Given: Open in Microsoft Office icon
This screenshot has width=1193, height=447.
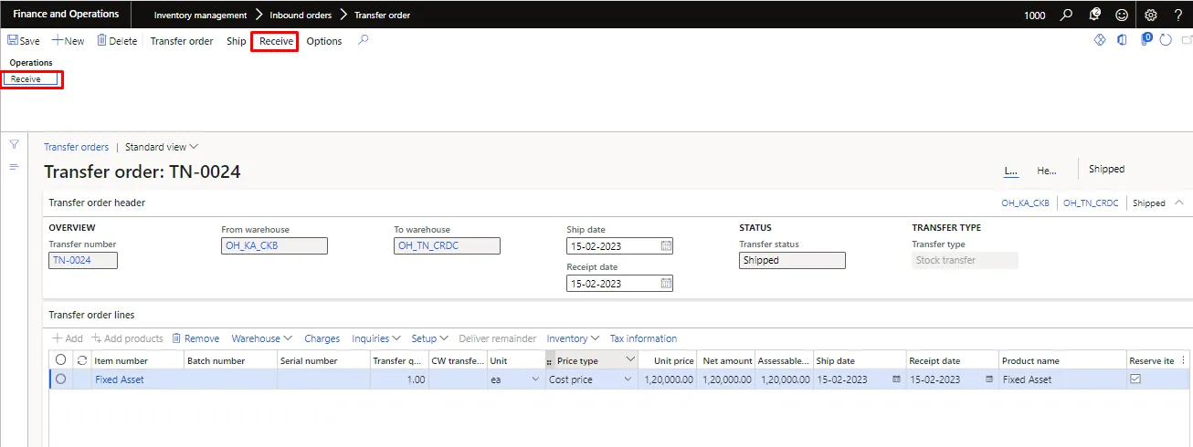Looking at the screenshot, I should [1122, 41].
